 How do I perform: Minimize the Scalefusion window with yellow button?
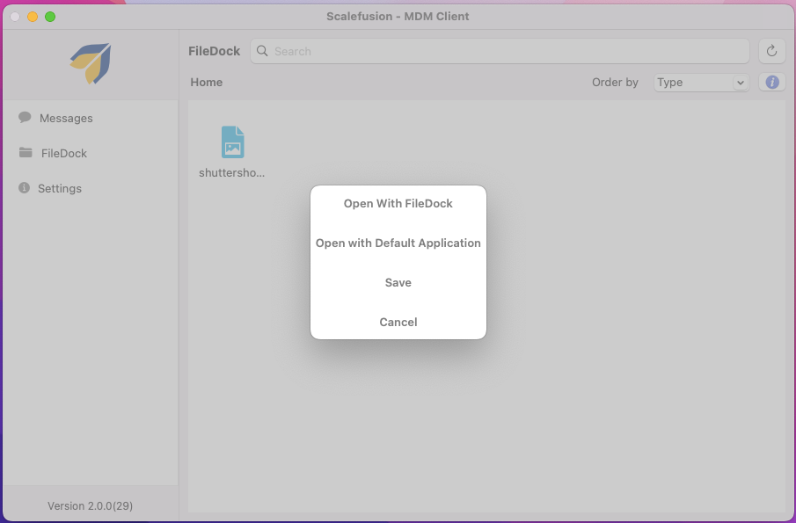(33, 17)
